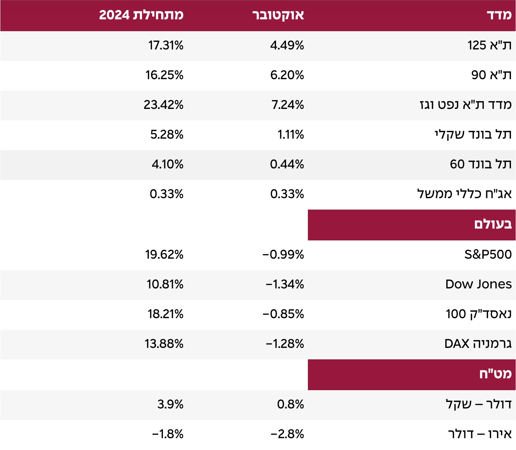
Task: Click the מט"ח section header
Action: point(495,374)
